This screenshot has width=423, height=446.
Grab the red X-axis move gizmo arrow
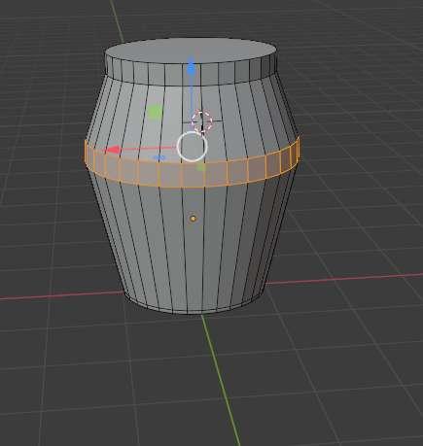(x=112, y=150)
